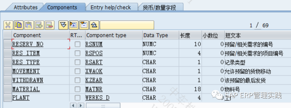Image resolution: width=291 pixels, height=108 pixels.
Task: Open component type KZEAR
Action: coord(94,80)
